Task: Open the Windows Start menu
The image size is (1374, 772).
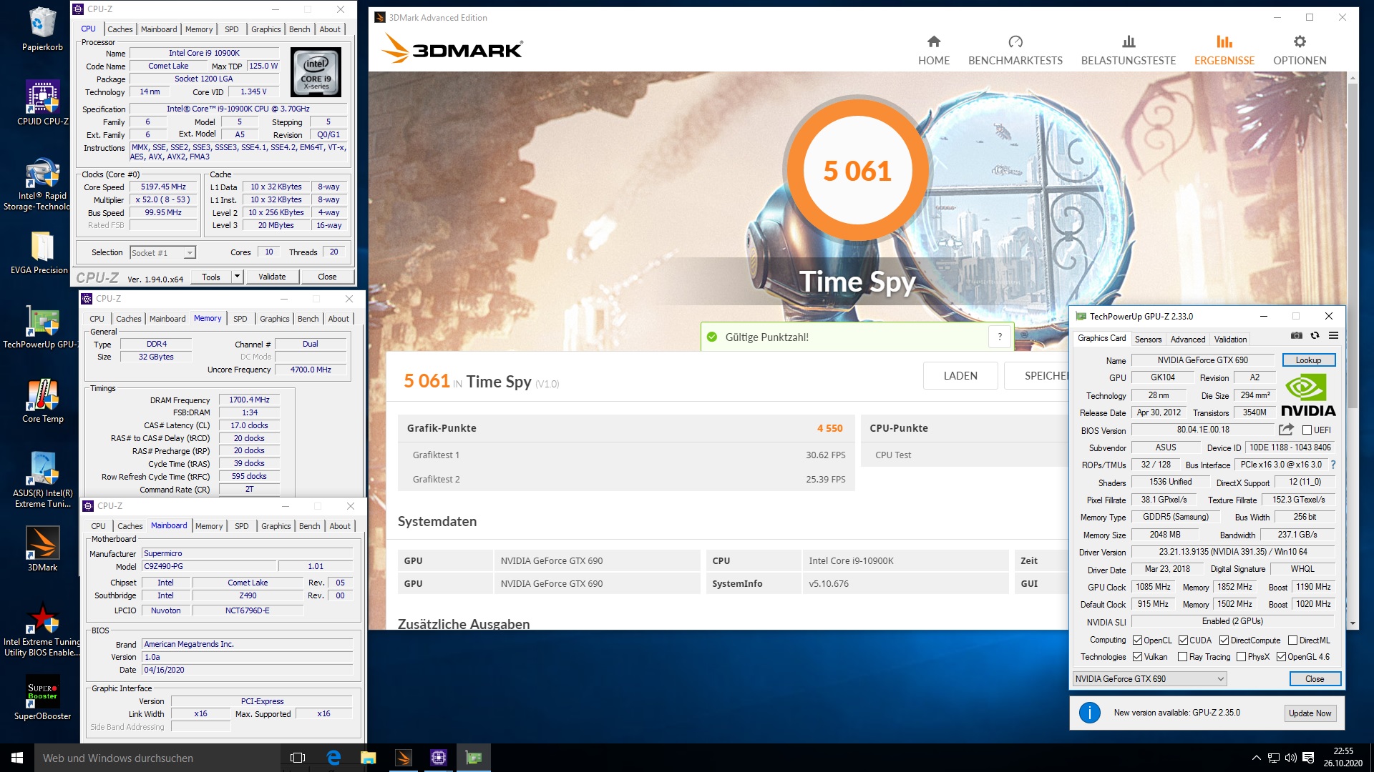Action: (x=17, y=758)
